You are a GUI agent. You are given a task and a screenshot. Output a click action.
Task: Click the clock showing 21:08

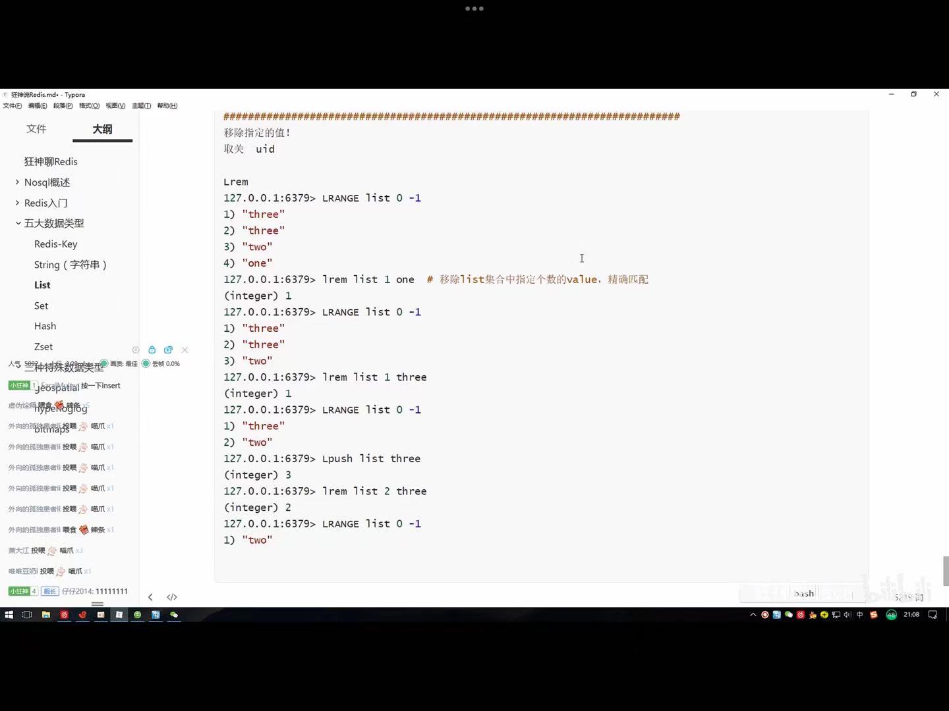click(911, 614)
